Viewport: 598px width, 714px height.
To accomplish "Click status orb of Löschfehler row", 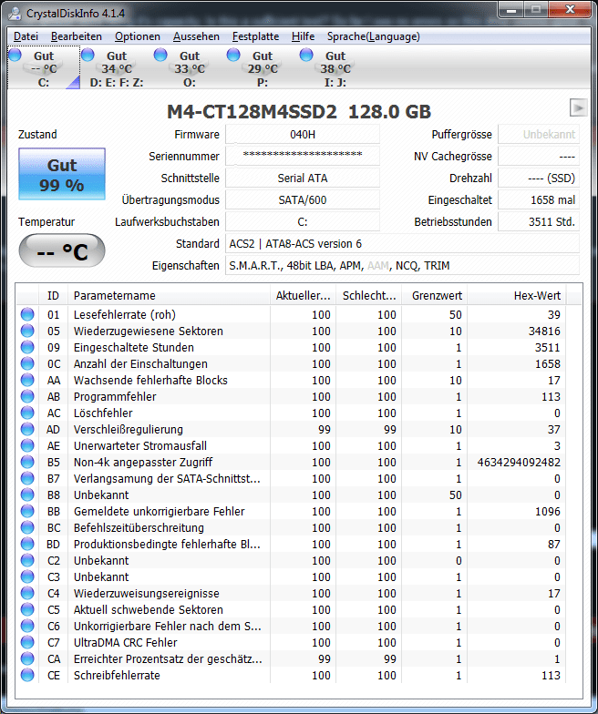I will pyautogui.click(x=27, y=413).
